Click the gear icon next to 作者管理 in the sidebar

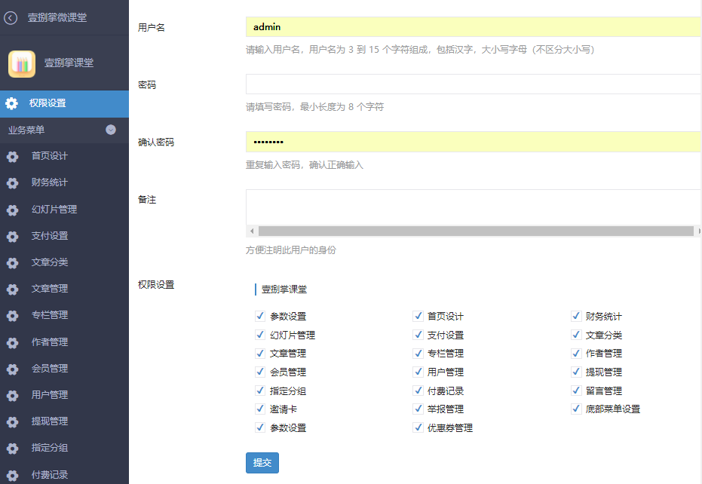tap(13, 342)
